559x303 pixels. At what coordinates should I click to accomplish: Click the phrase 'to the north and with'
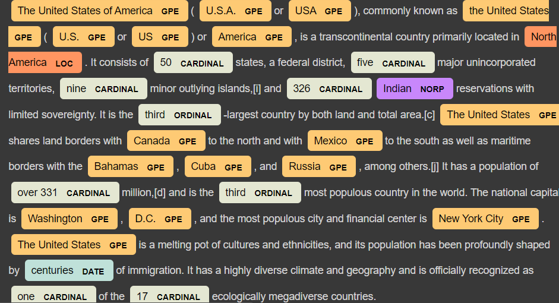[255, 141]
